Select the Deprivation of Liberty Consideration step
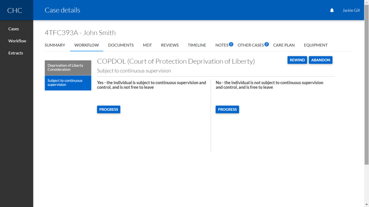This screenshot has height=207, width=369. tap(68, 68)
